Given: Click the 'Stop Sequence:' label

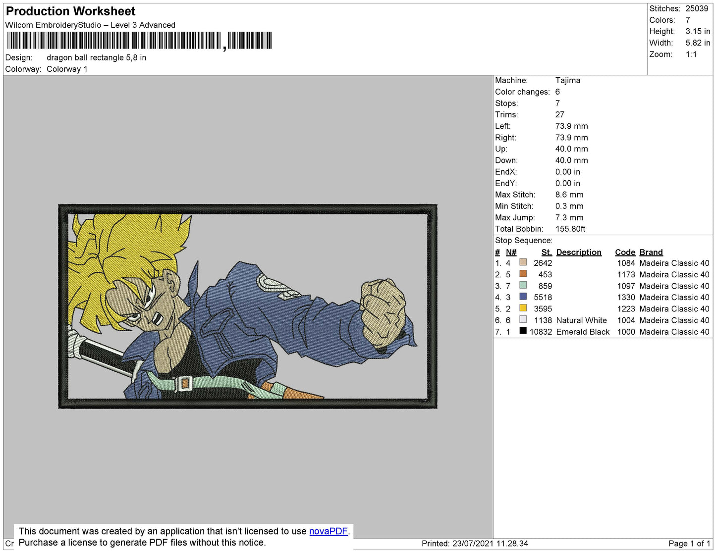Looking at the screenshot, I should pos(524,241).
